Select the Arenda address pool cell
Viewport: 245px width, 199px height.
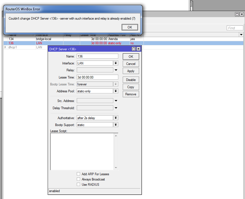point(113,39)
